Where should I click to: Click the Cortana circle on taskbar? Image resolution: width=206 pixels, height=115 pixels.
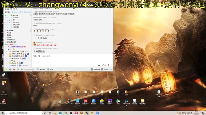click(x=45, y=113)
